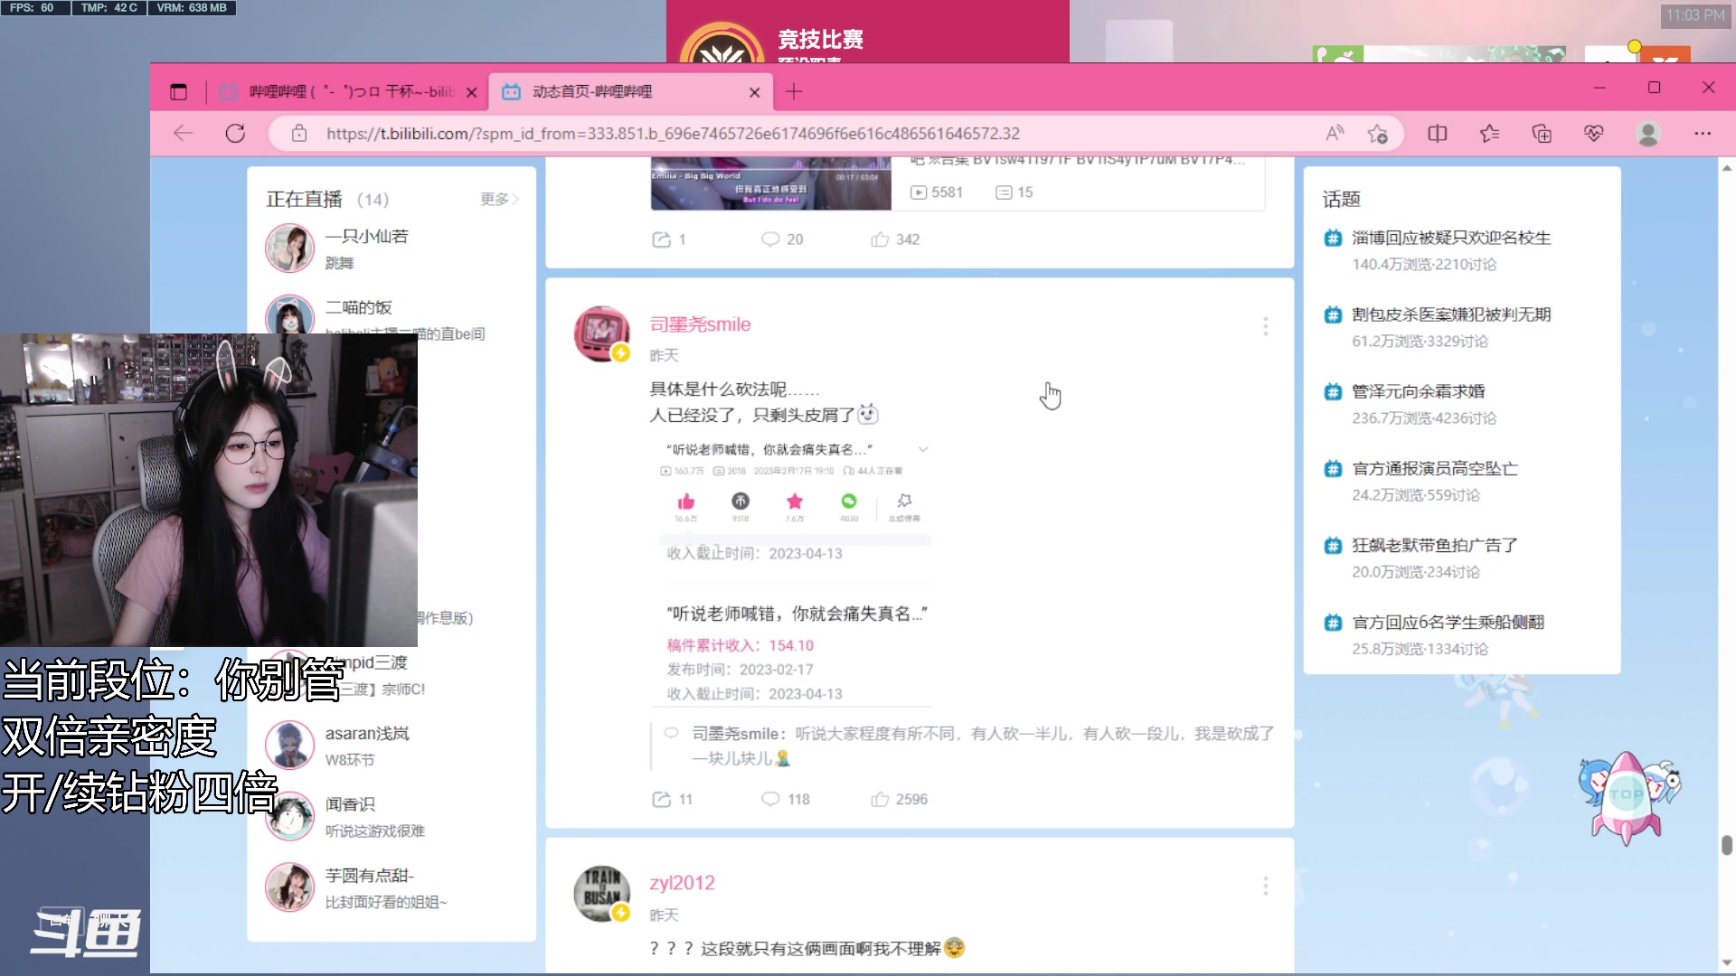The height and width of the screenshot is (976, 1736).
Task: Open topic 官方回应6名学生乘船侧翻
Action: click(x=1448, y=622)
